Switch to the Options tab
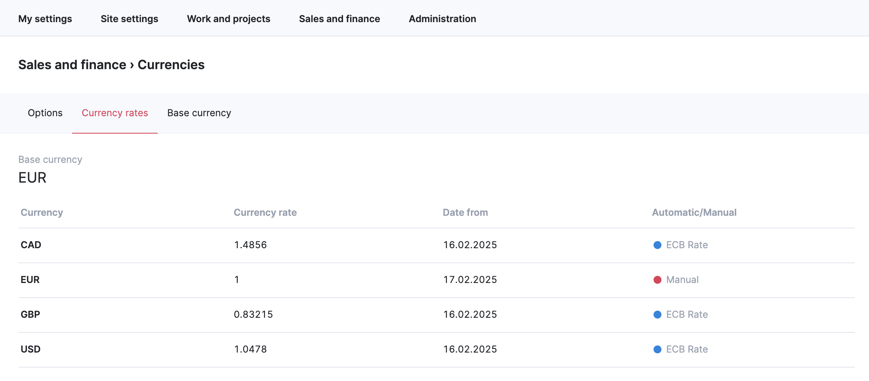The width and height of the screenshot is (869, 381). [45, 113]
